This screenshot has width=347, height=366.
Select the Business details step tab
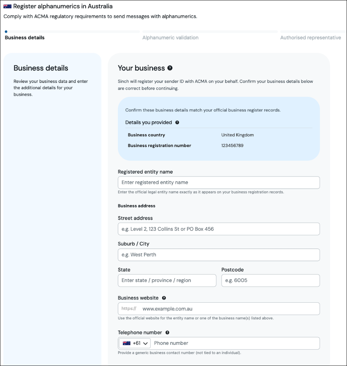click(x=25, y=38)
